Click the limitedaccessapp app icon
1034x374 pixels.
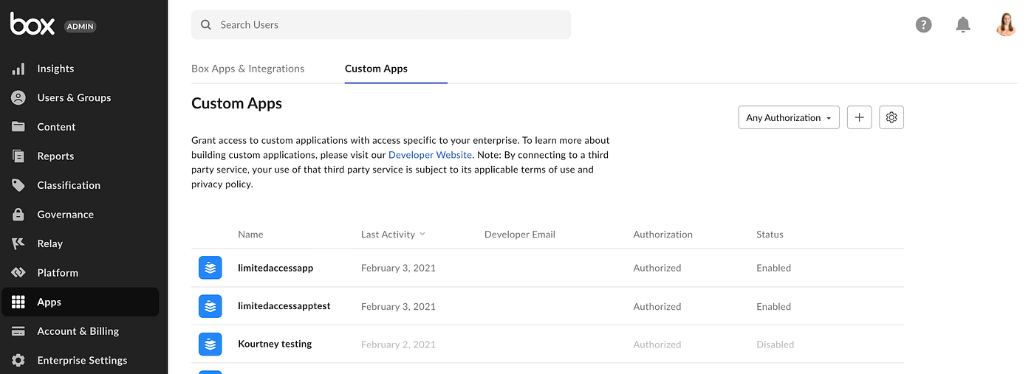tap(210, 268)
